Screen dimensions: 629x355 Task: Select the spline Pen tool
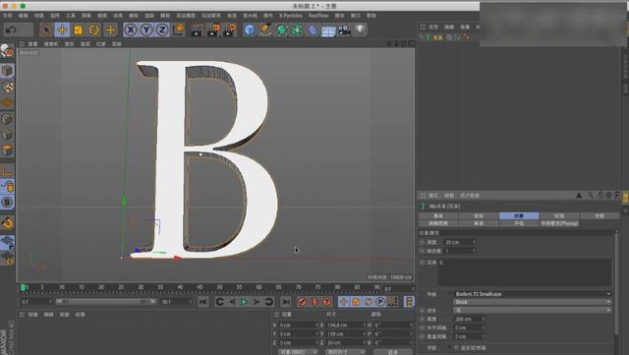[265, 30]
